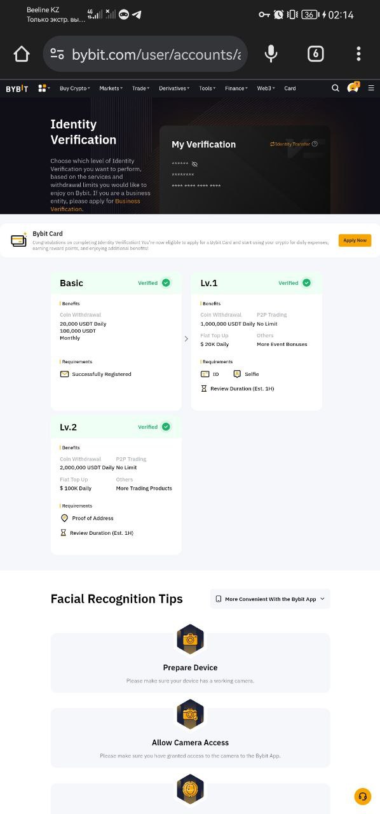Expand the Derivatives menu
Image resolution: width=380 pixels, height=814 pixels.
tap(174, 88)
